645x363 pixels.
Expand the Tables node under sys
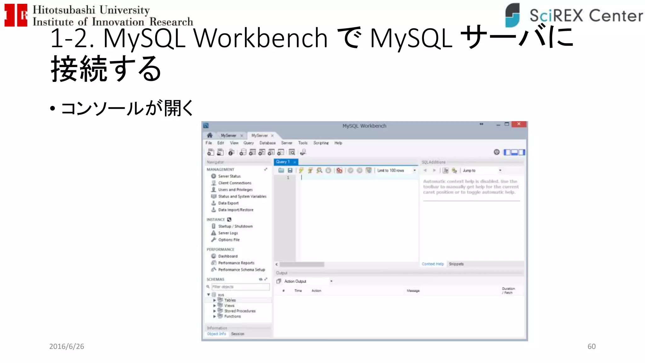tap(214, 300)
